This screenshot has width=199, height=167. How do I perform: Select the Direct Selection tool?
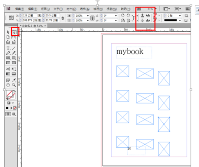click(x=14, y=32)
